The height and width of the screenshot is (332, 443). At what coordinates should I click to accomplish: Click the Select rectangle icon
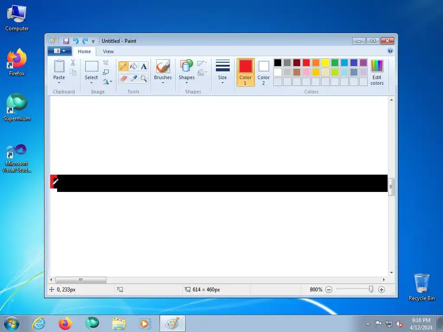pyautogui.click(x=92, y=66)
